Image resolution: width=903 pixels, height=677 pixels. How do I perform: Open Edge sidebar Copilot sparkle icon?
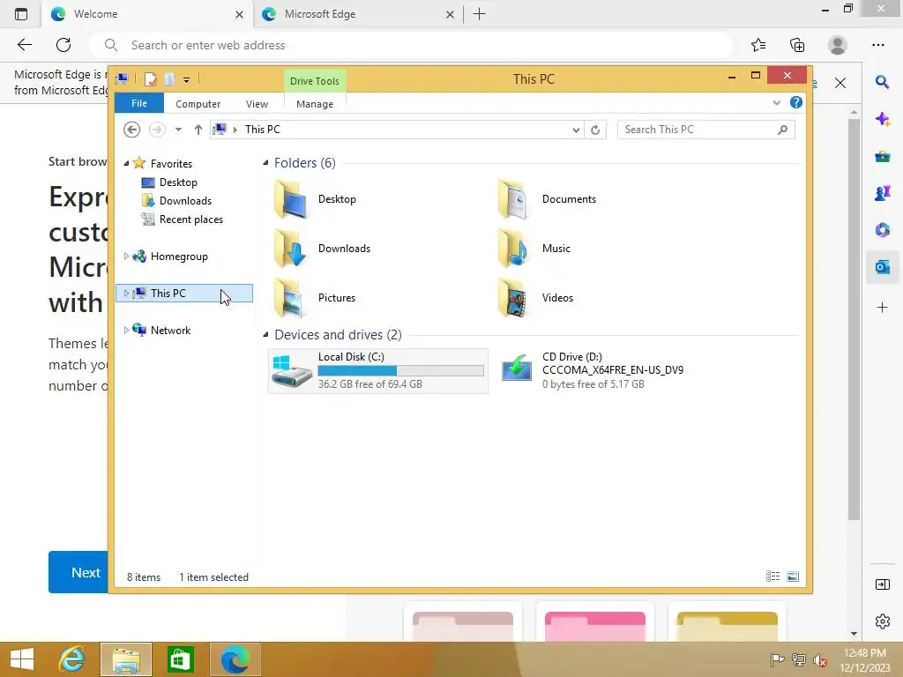pyautogui.click(x=882, y=119)
